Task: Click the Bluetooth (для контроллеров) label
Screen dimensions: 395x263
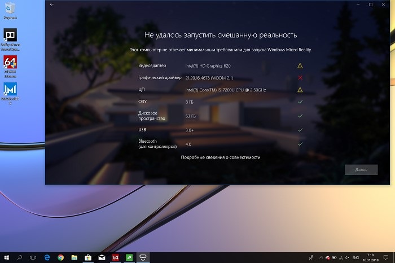Action: coord(157,144)
